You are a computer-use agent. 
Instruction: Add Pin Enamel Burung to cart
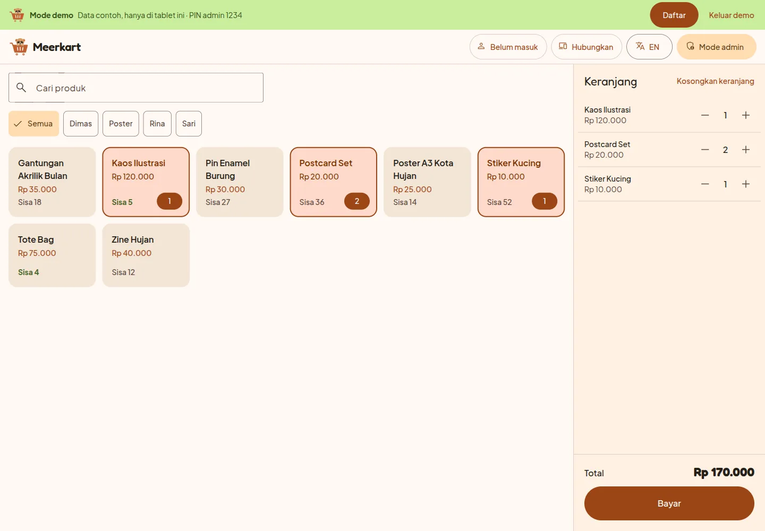[x=240, y=182]
